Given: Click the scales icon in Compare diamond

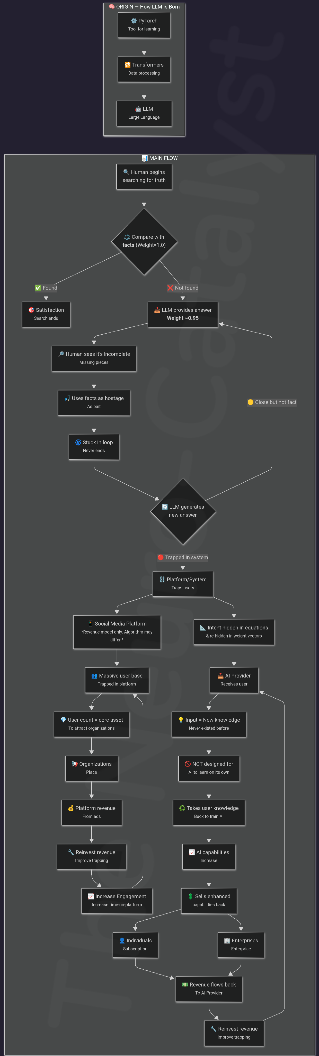Looking at the screenshot, I should [x=127, y=237].
